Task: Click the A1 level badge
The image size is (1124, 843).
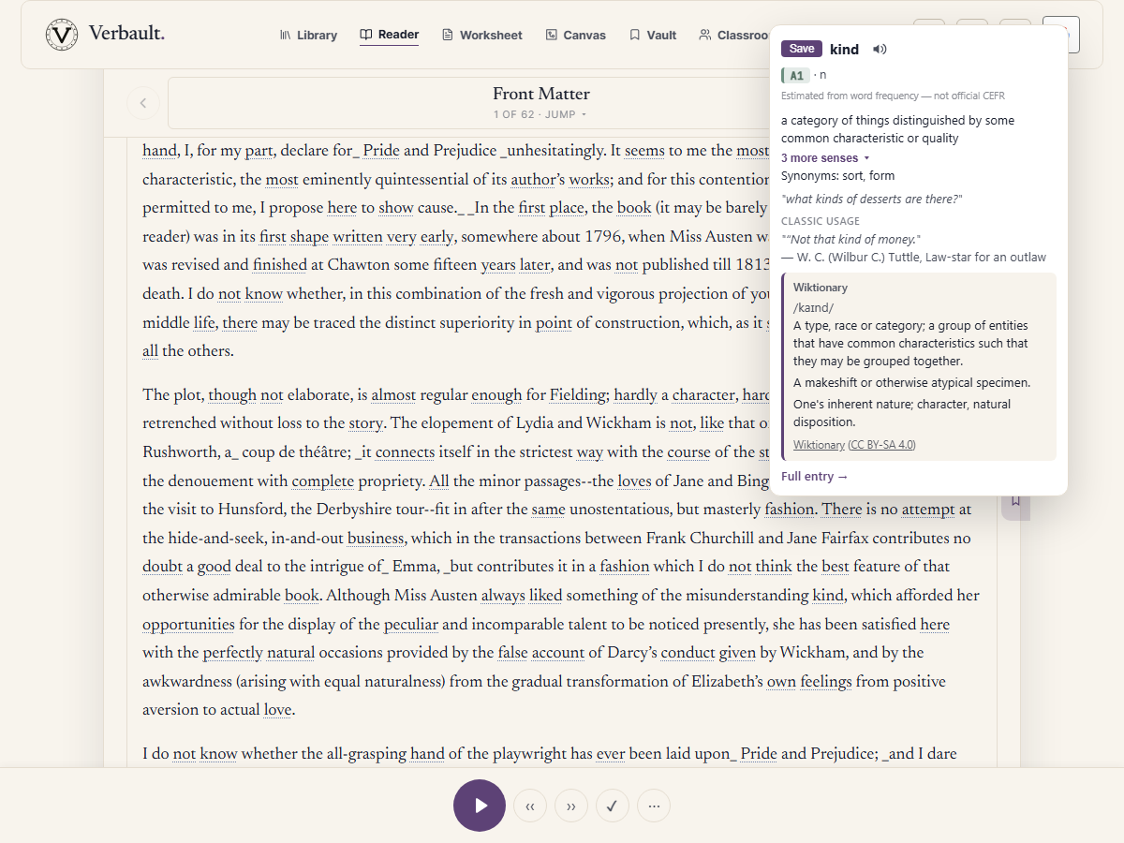Action: (x=795, y=76)
